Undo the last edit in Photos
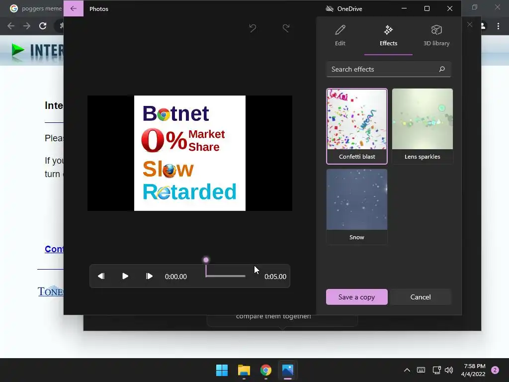 pos(253,28)
